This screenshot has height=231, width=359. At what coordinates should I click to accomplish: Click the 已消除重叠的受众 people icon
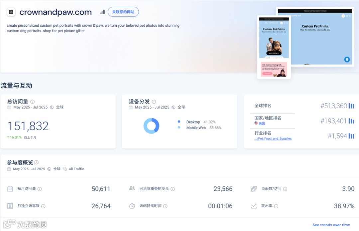[x=132, y=188]
